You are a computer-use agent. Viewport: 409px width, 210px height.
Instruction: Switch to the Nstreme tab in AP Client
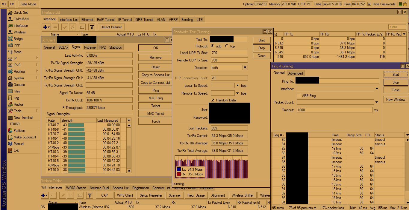pos(90,47)
